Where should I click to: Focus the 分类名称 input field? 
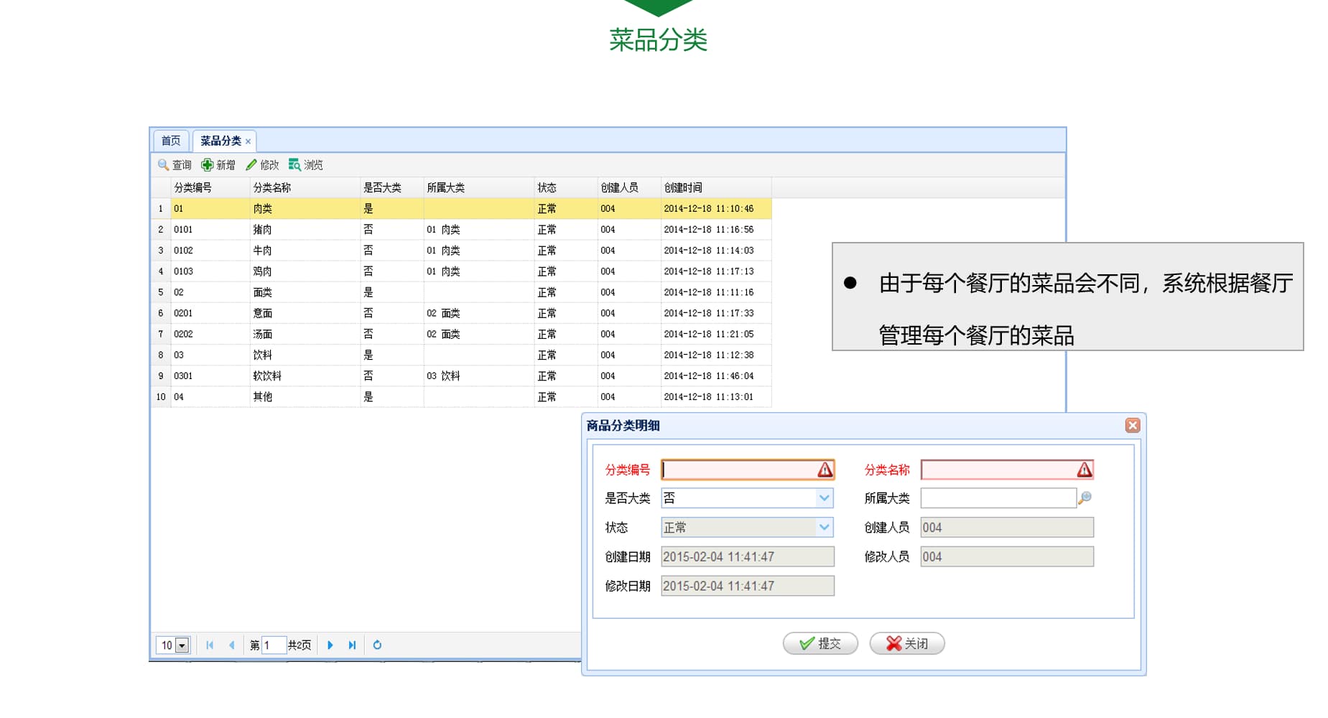click(x=998, y=470)
